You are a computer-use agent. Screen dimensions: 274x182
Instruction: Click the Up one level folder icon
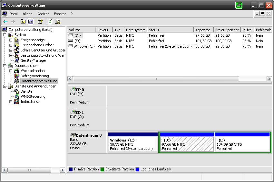23,22
